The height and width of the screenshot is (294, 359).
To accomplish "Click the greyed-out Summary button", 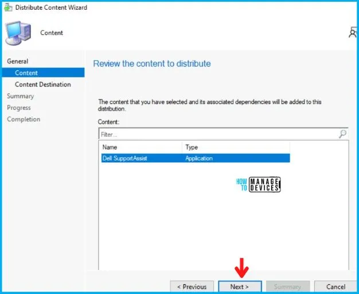I will click(x=287, y=287).
